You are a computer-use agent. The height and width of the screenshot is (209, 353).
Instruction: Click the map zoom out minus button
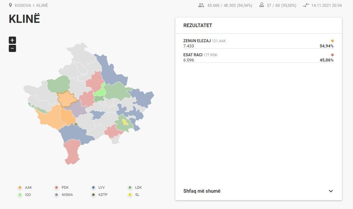pyautogui.click(x=12, y=48)
